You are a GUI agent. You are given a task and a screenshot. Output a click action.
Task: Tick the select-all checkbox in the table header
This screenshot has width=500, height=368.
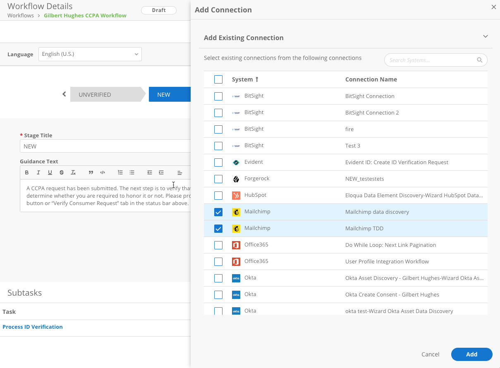coord(218,79)
